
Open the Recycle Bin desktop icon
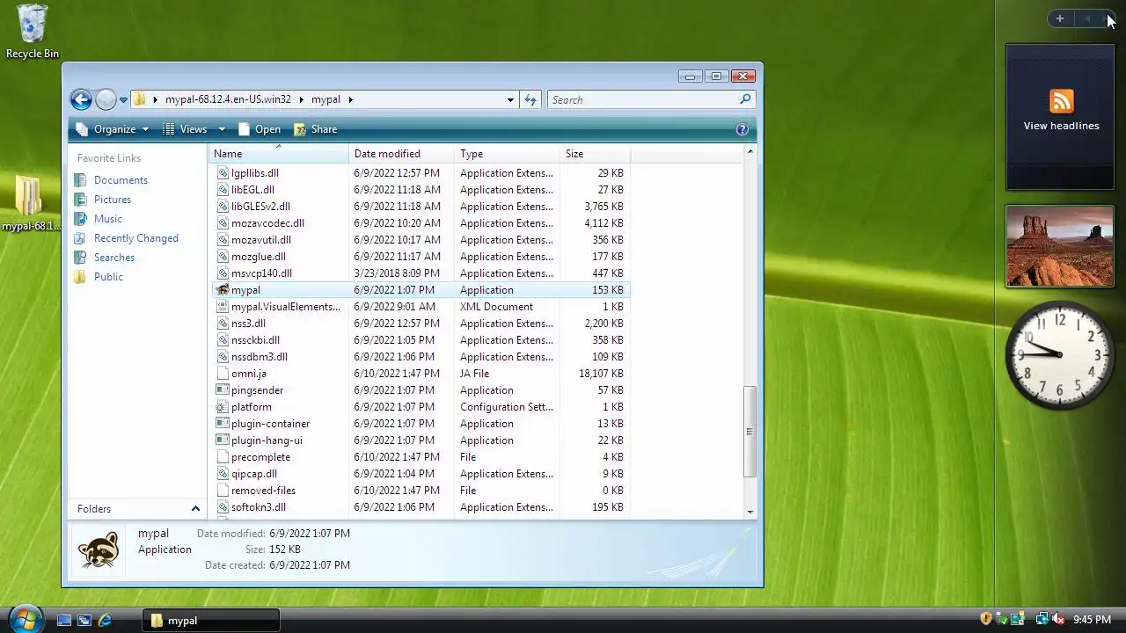coord(33,32)
